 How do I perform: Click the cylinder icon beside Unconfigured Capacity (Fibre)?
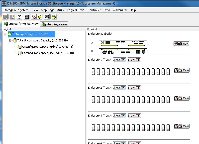tap(20, 47)
